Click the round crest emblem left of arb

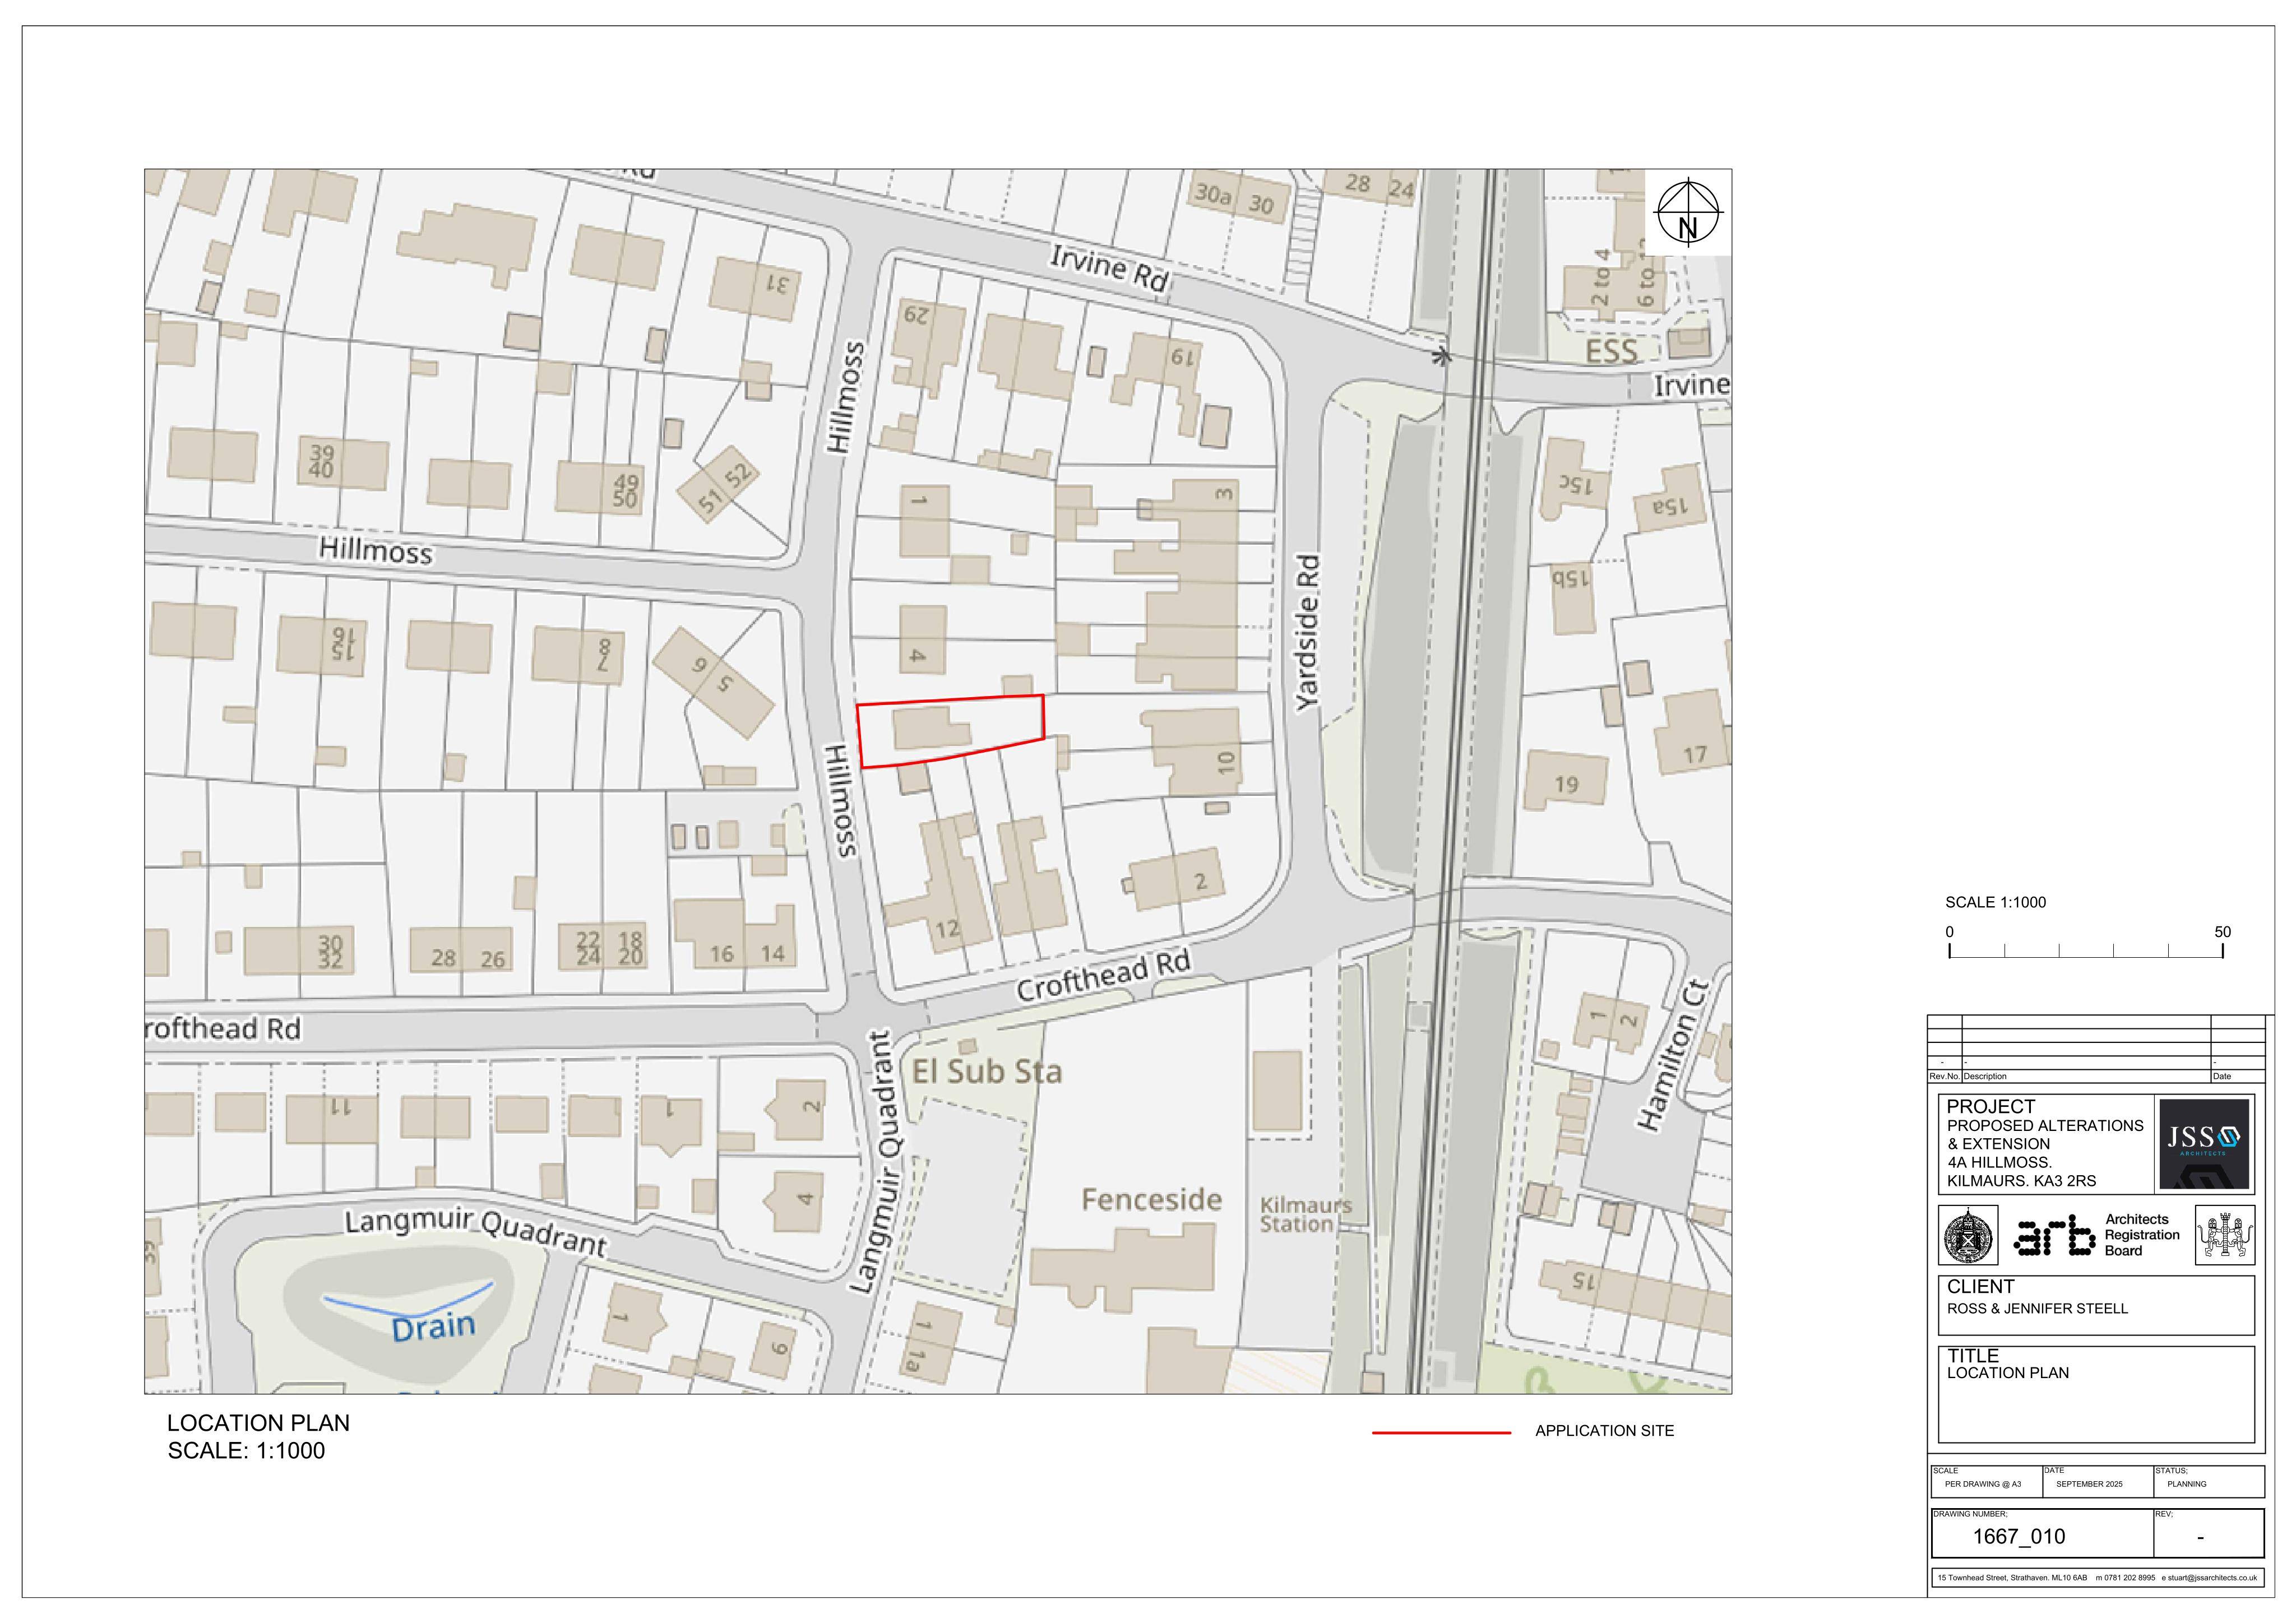coord(1968,1235)
